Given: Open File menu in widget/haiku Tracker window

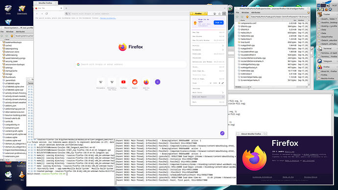Looking at the screenshot, I should (237, 13).
